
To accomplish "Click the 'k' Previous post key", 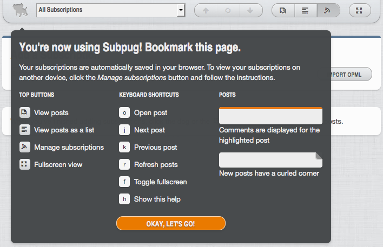I will coord(124,147).
